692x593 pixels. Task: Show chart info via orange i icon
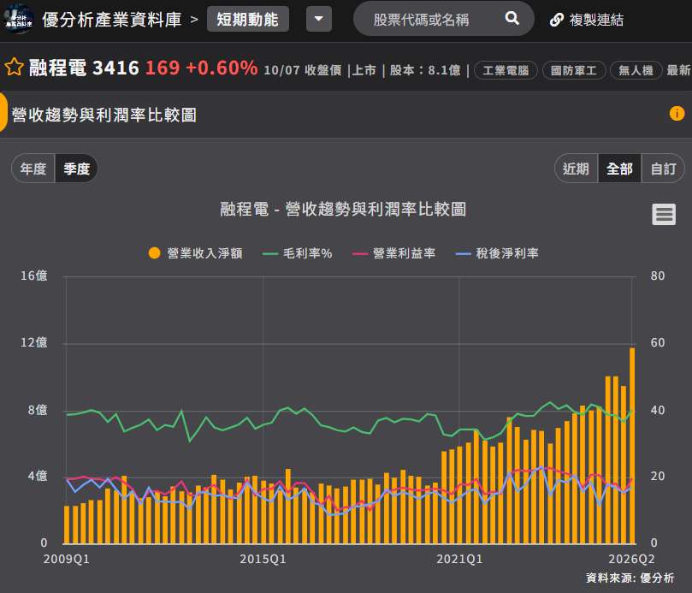(x=677, y=113)
